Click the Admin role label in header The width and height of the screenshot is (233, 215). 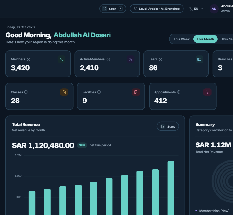point(225,11)
